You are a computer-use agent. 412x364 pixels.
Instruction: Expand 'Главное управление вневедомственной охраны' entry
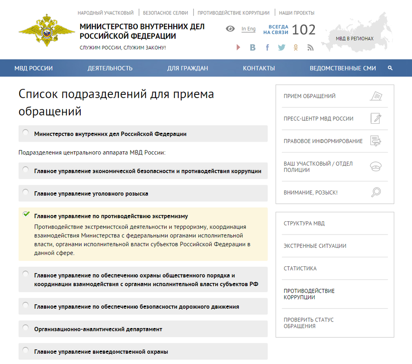[x=26, y=351]
